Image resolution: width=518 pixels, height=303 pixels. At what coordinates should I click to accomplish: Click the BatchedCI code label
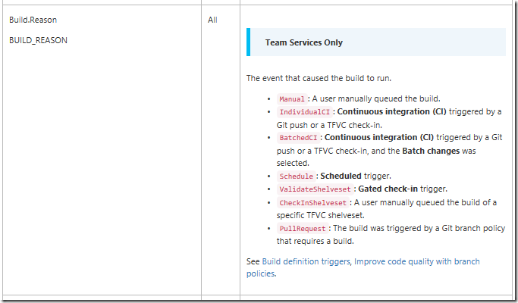coord(298,138)
